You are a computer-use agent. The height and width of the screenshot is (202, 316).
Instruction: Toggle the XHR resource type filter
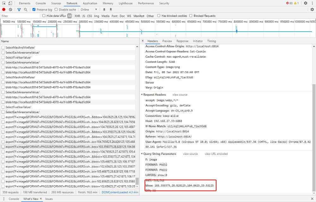pyautogui.click(x=77, y=16)
